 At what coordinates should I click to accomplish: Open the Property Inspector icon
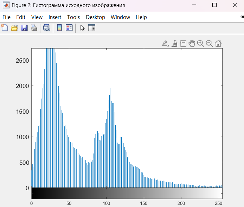92,28
